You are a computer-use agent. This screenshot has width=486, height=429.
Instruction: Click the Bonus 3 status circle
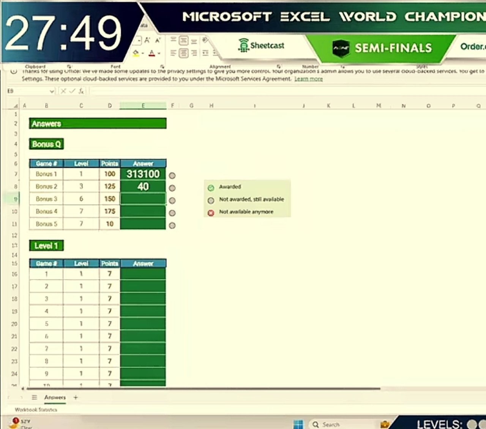click(172, 200)
